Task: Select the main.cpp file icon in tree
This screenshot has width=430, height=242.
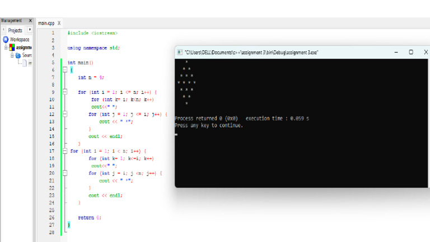Action: (x=25, y=63)
